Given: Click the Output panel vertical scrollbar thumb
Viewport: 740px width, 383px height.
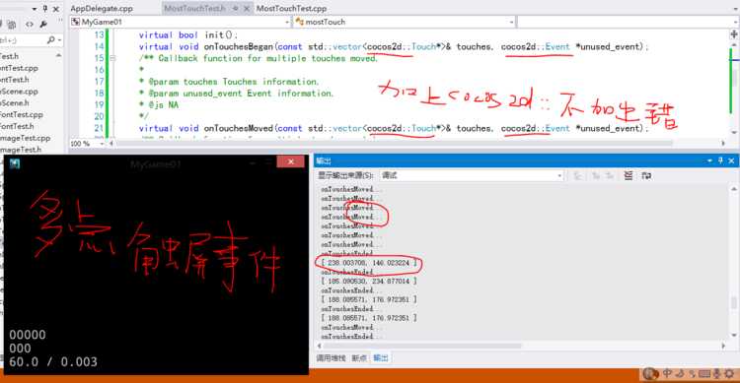Looking at the screenshot, I should pos(734,302).
